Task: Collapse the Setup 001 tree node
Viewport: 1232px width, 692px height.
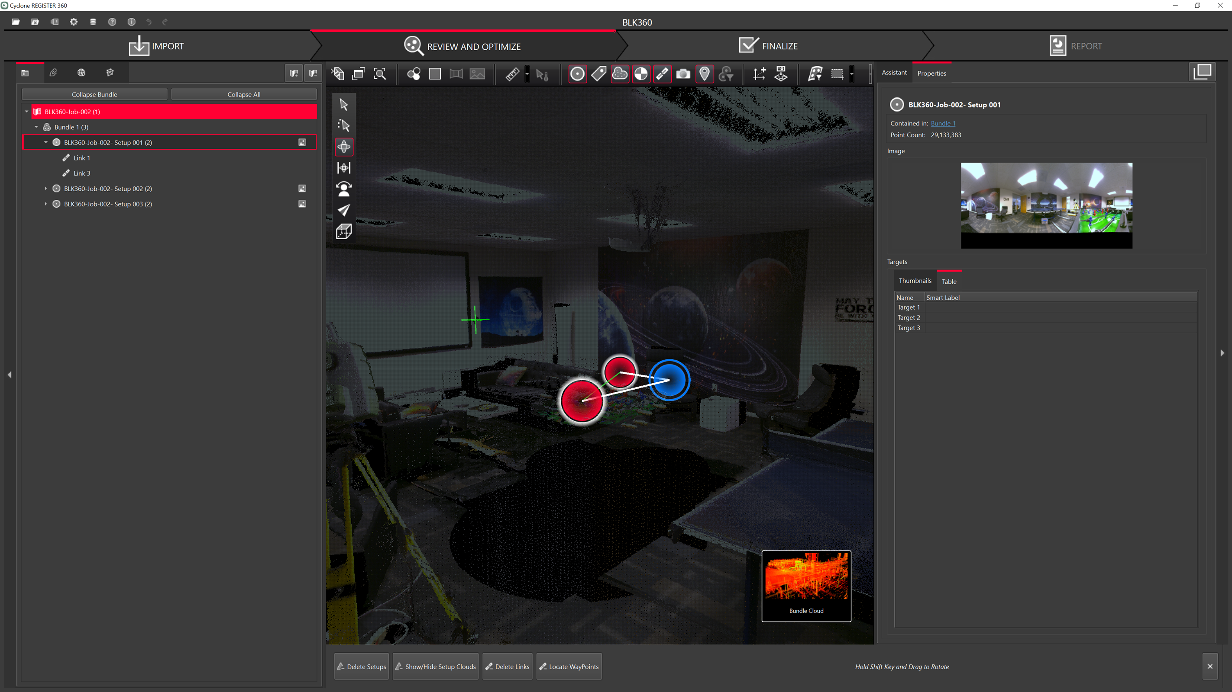Action: [x=46, y=142]
